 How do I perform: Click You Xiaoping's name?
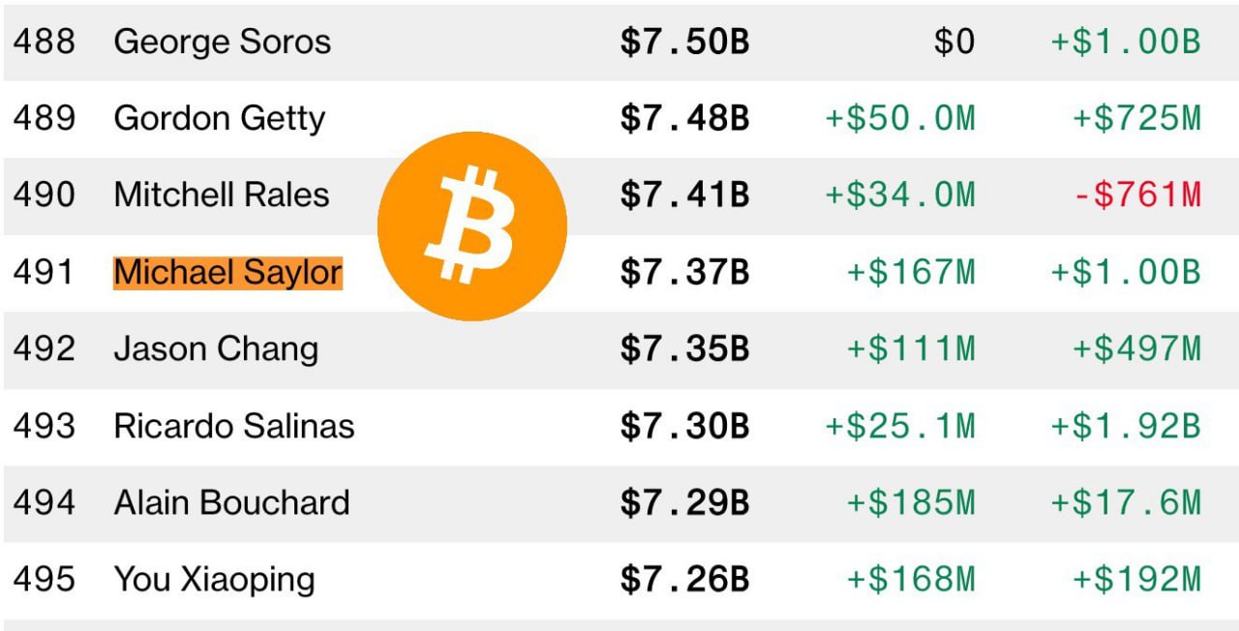click(214, 580)
